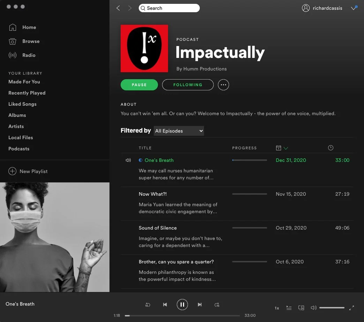Skip to the next track
Viewport: 364px width, 322px height.
[200, 305]
